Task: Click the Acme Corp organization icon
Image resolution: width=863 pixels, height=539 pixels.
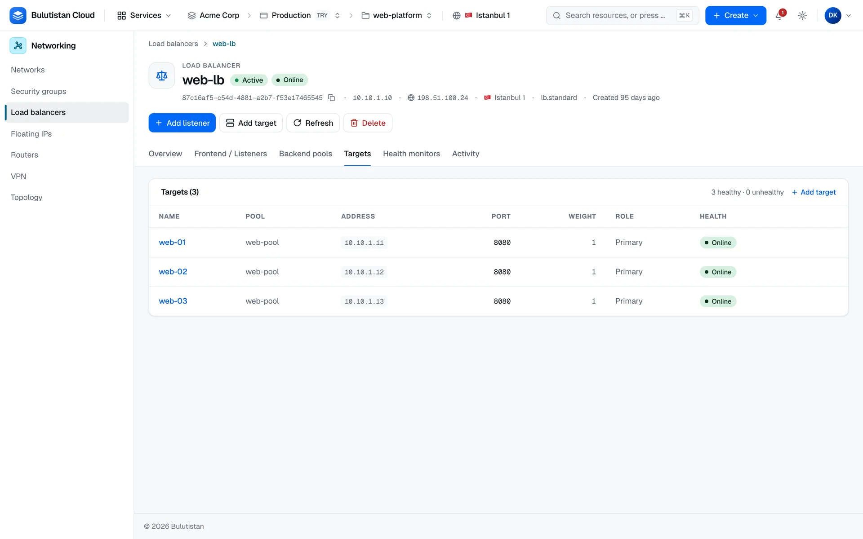Action: tap(191, 15)
